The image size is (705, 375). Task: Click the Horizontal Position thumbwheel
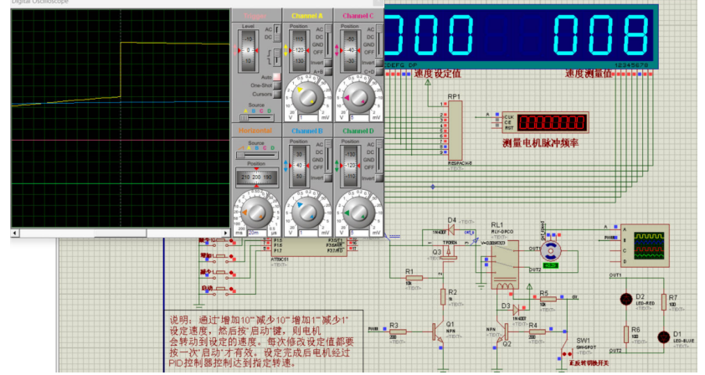click(x=256, y=177)
